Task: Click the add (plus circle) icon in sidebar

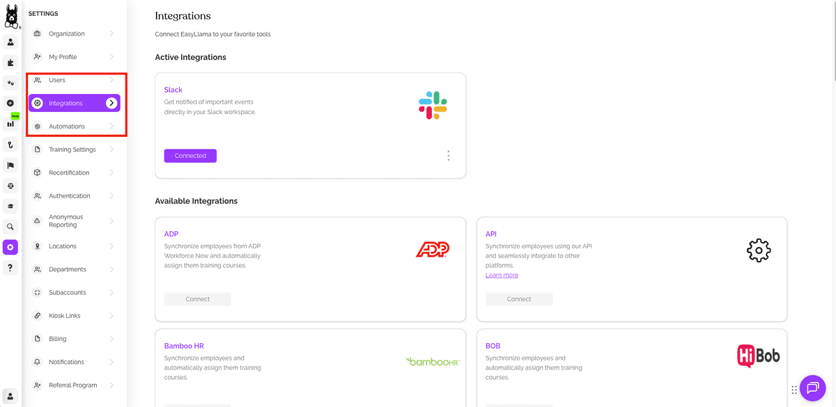Action: [10, 103]
